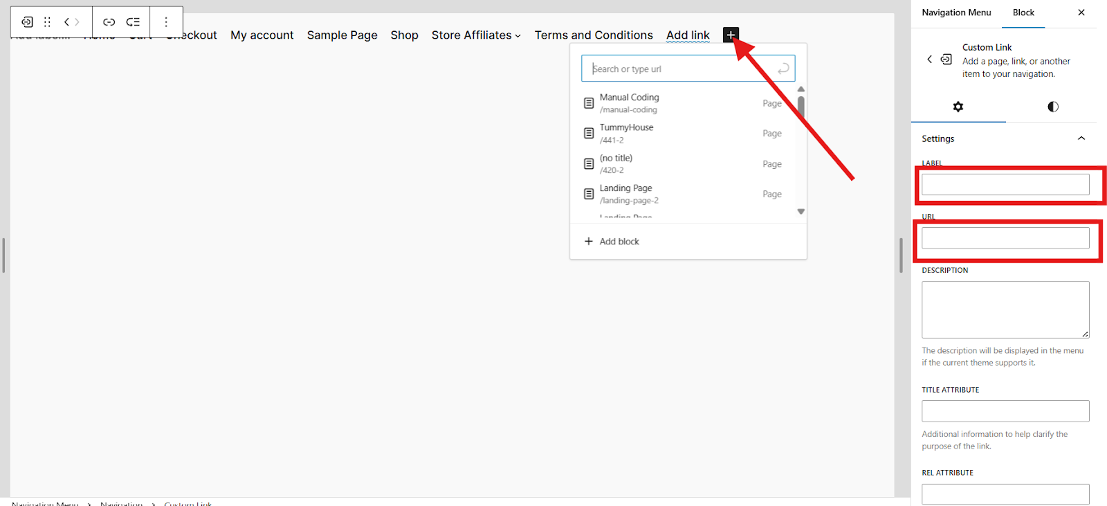The width and height of the screenshot is (1107, 506).
Task: Click the page icon beside Manual Coding
Action: 589,103
